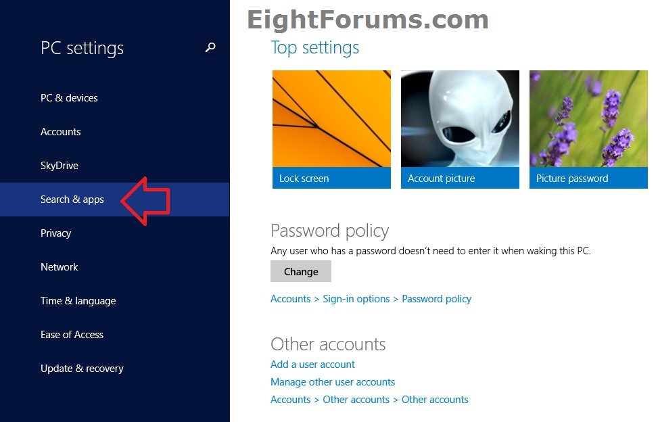Click Add a user account link
Image resolution: width=658 pixels, height=422 pixels.
pos(312,364)
